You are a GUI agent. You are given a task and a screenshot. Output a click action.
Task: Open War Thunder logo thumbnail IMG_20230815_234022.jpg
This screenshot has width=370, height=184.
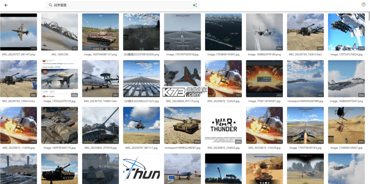[223, 125]
